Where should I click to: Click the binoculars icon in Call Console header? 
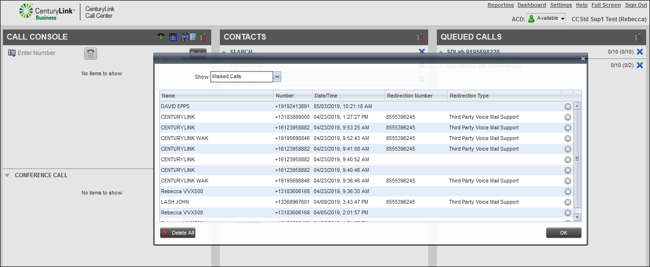[x=185, y=37]
